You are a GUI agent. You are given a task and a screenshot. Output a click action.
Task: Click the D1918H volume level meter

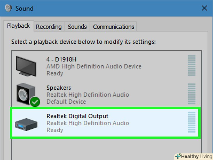191,66
